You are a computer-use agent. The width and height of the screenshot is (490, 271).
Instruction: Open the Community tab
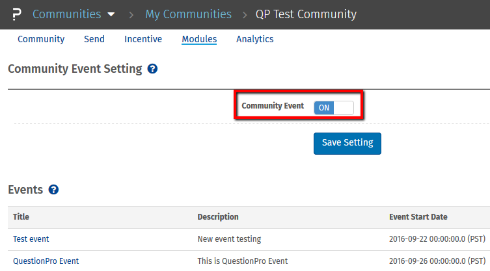click(41, 39)
